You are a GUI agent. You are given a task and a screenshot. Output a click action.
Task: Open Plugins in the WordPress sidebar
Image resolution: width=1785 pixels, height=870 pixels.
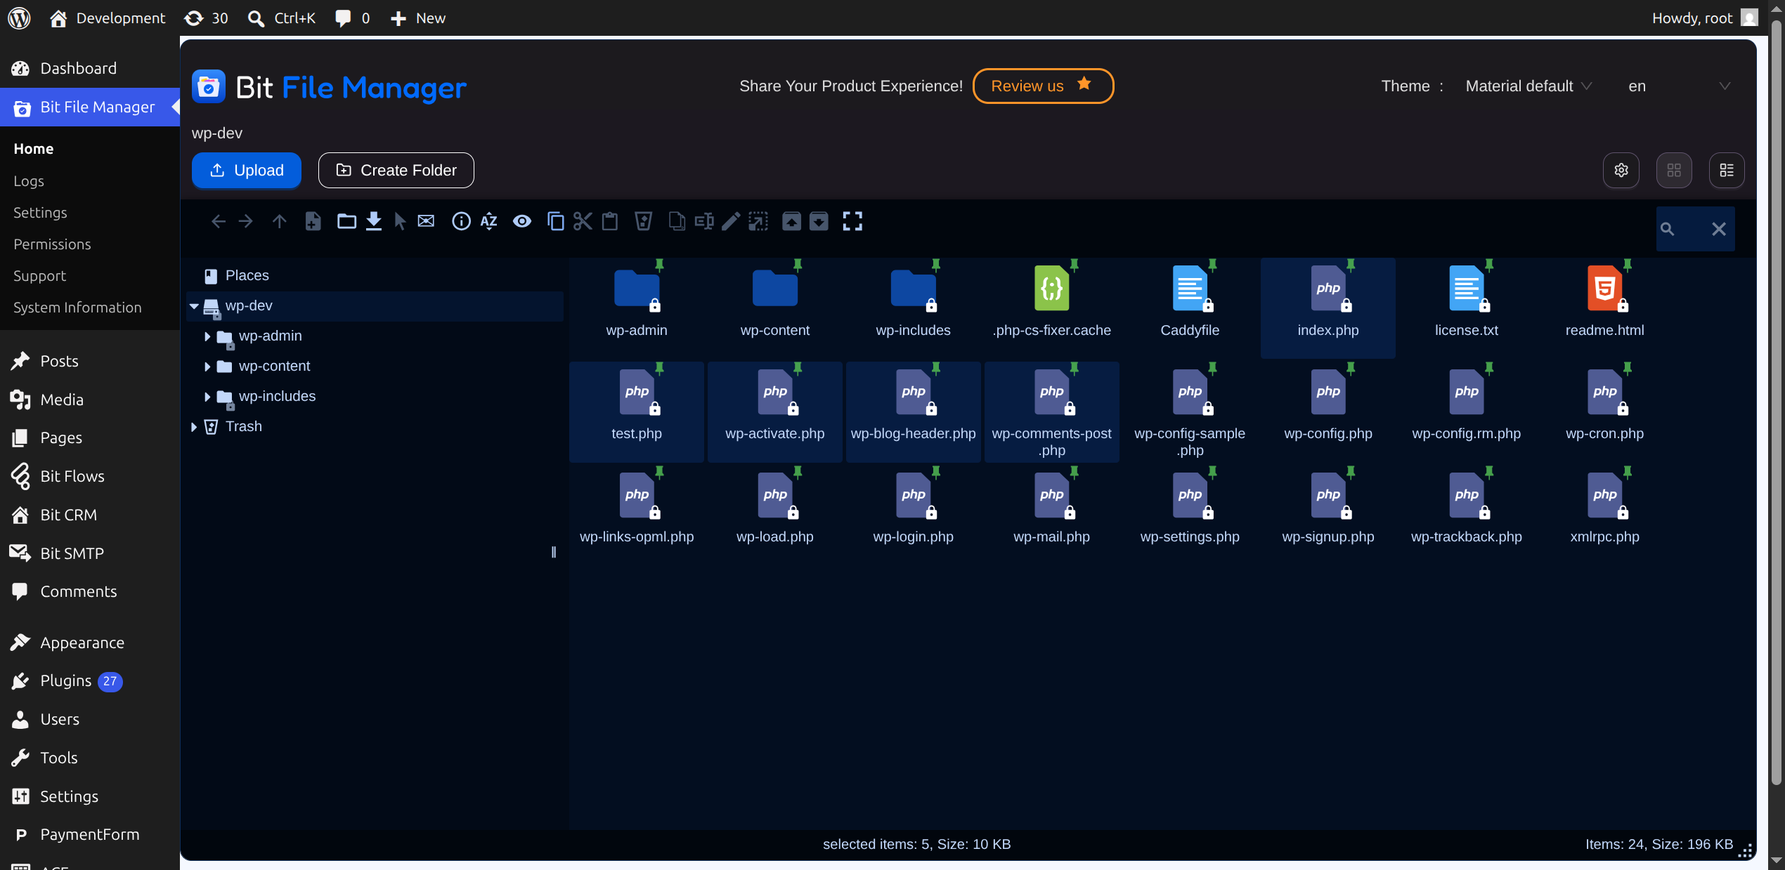pyautogui.click(x=66, y=681)
